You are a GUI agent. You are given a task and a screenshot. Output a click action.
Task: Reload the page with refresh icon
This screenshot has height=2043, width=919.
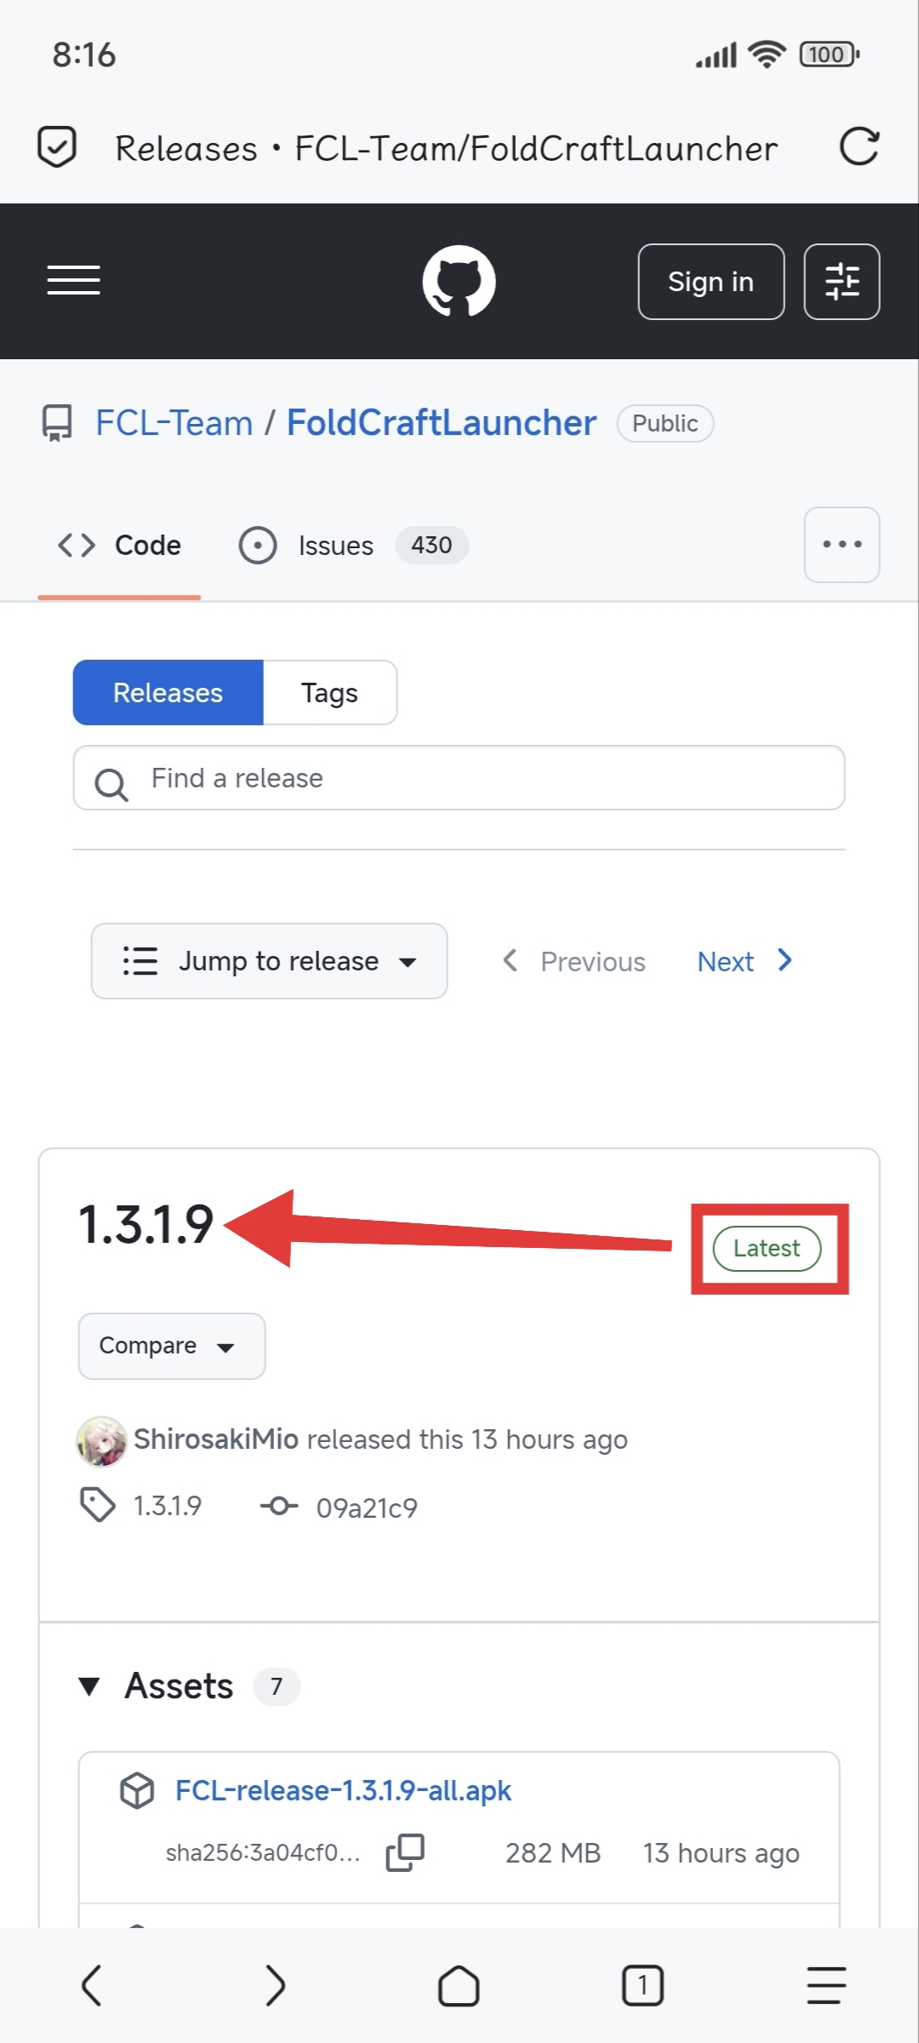click(859, 147)
